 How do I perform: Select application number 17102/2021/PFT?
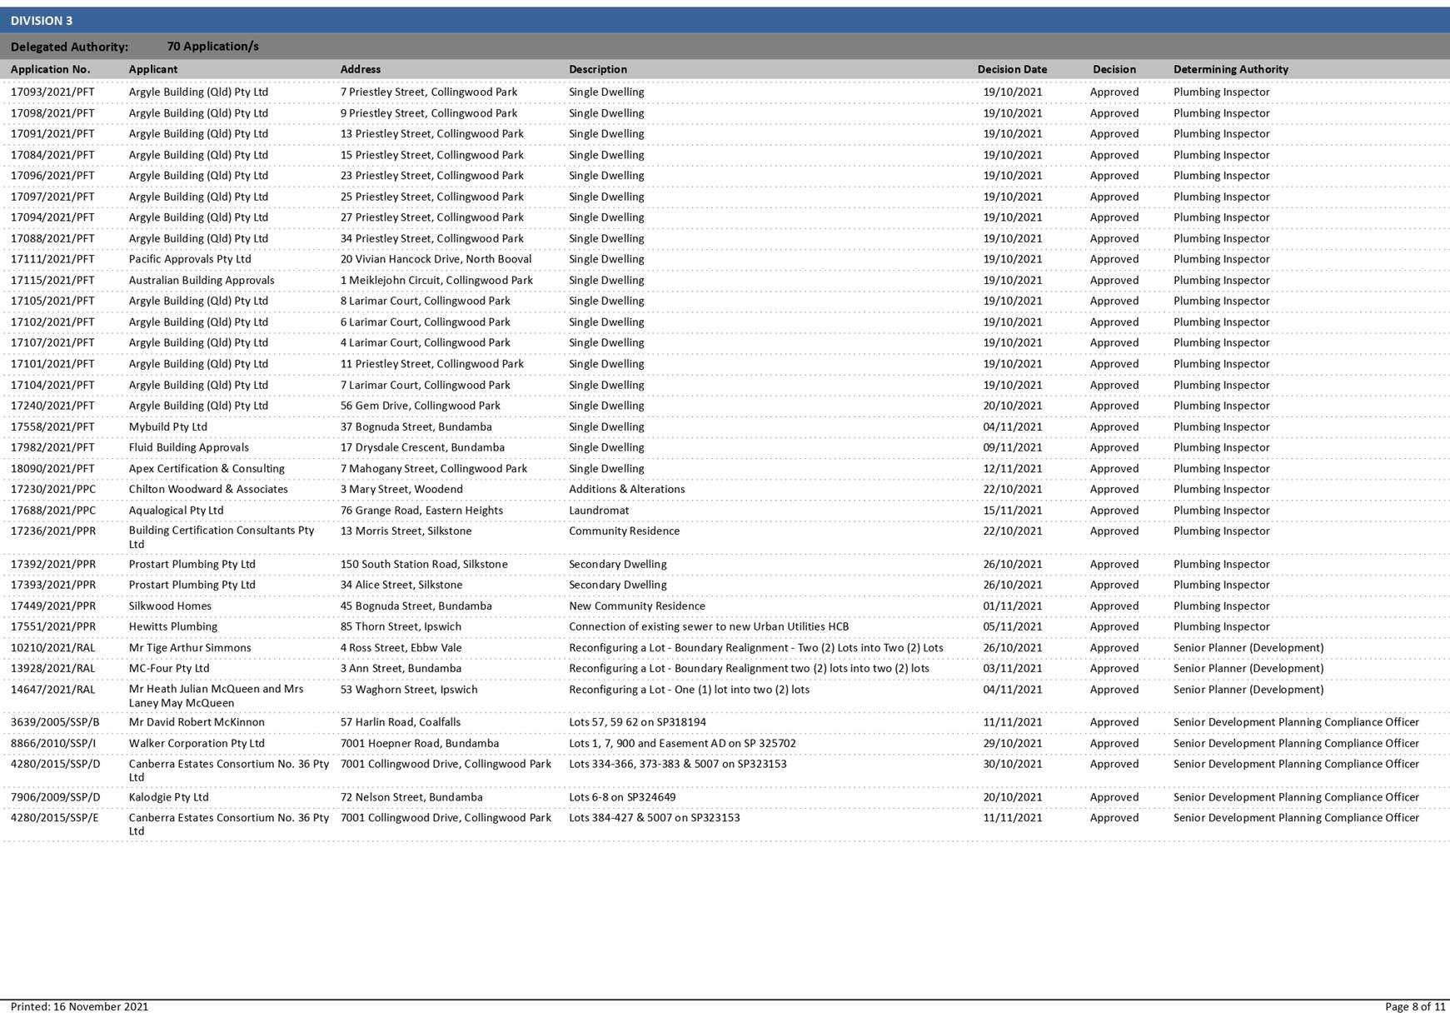coord(52,322)
